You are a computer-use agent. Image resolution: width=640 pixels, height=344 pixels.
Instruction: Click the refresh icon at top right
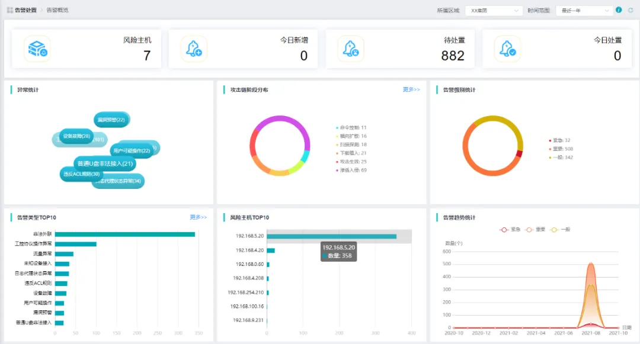click(631, 10)
